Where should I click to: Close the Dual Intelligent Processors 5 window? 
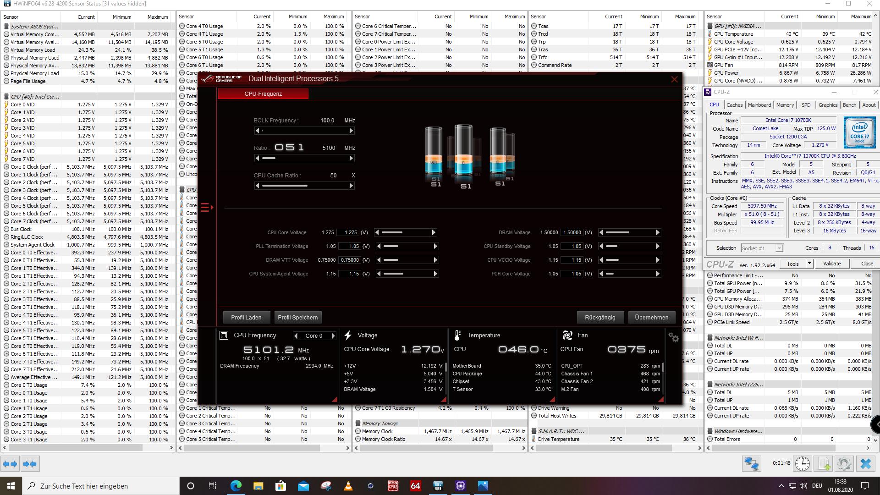[674, 79]
